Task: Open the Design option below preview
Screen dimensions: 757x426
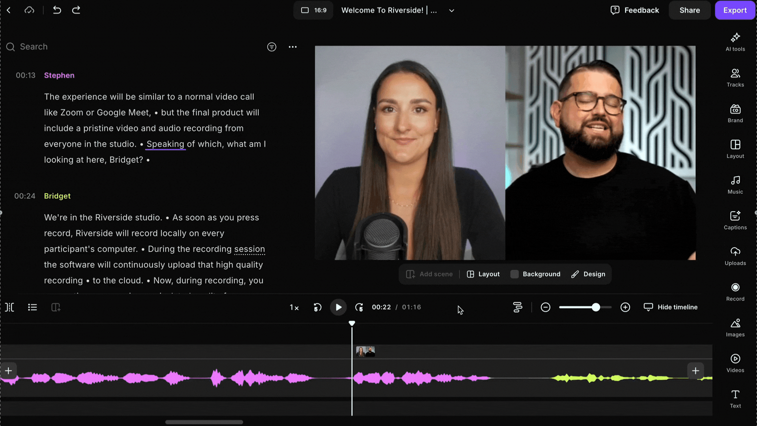Action: 588,274
